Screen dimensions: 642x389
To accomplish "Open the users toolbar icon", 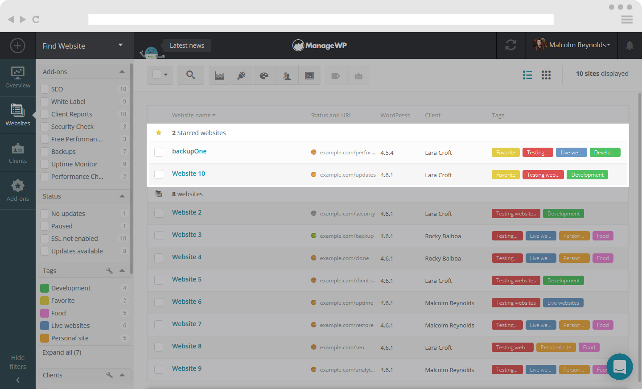I will (x=287, y=76).
